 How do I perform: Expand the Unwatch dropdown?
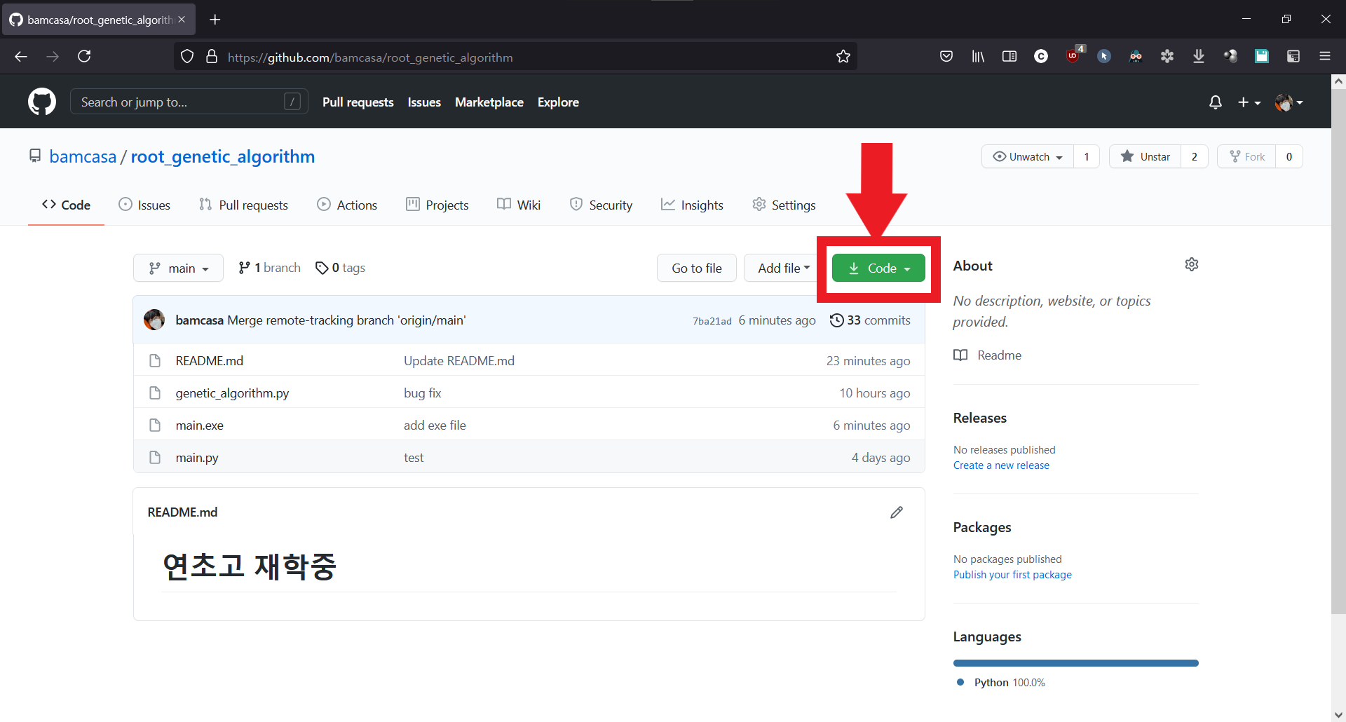pyautogui.click(x=1028, y=156)
